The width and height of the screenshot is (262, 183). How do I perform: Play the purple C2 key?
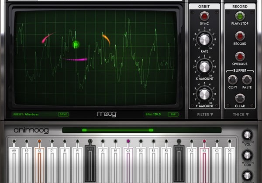128,165
